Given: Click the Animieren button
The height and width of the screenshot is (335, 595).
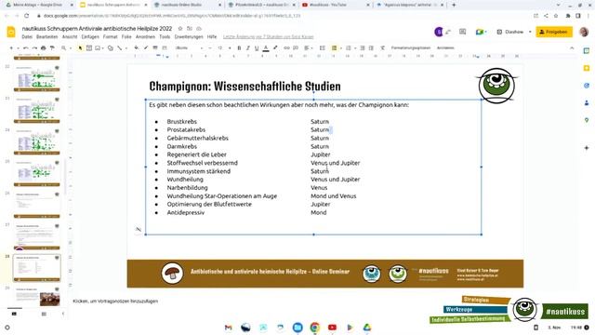Looking at the screenshot, I should tap(445, 47).
